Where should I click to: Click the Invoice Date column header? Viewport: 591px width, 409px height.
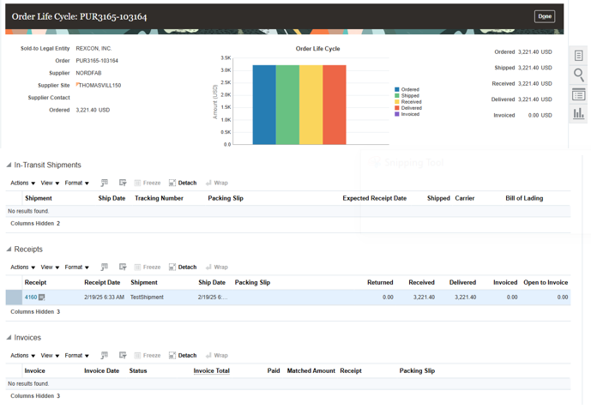101,371
